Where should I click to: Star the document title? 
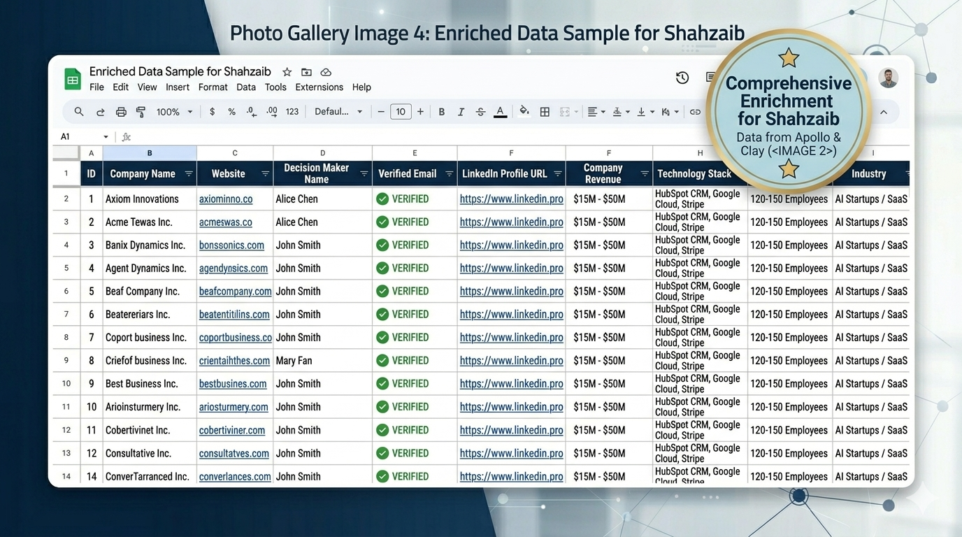click(287, 72)
